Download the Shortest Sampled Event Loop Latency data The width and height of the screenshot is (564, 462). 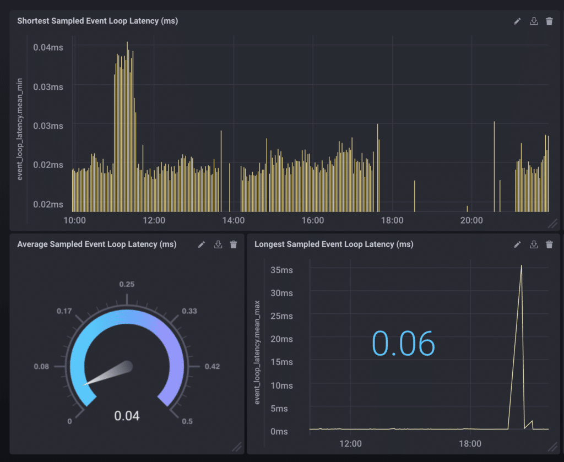coord(533,21)
